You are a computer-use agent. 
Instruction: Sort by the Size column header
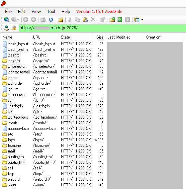click(99, 37)
